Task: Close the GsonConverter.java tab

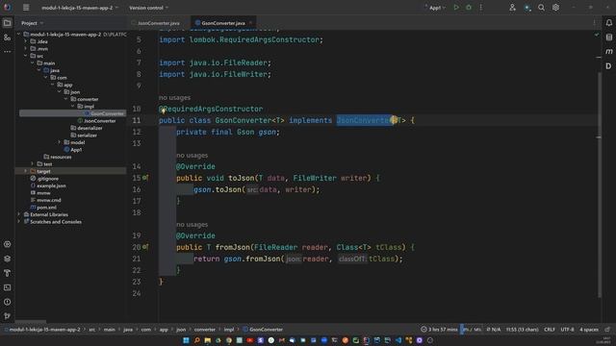Action: (x=250, y=23)
